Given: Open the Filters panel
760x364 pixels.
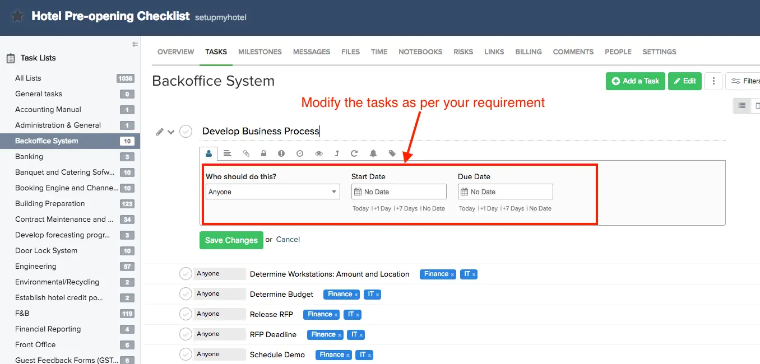Looking at the screenshot, I should [x=743, y=81].
